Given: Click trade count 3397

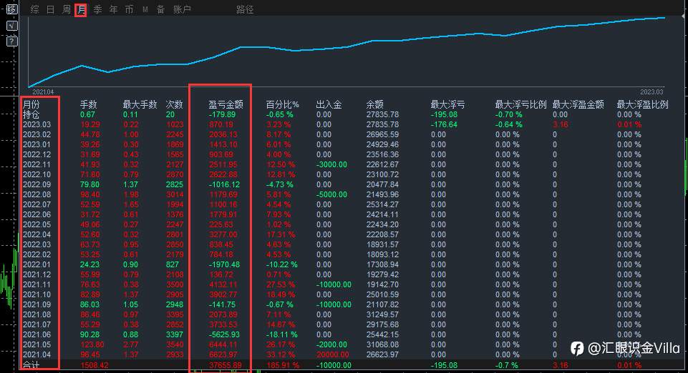Looking at the screenshot, I should pos(175,335).
